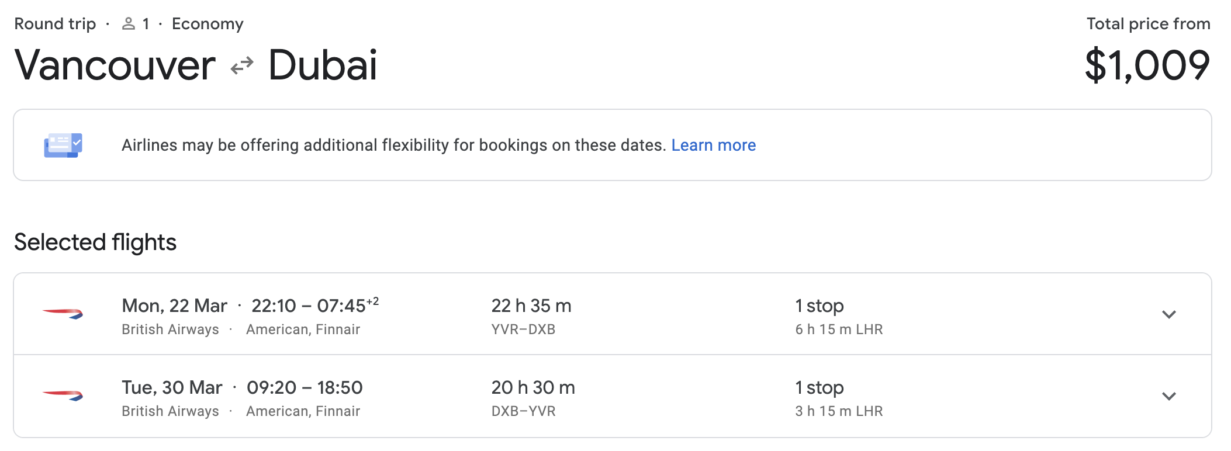Click British Airways logo on 30 Mar flight
Image resolution: width=1231 pixels, height=451 pixels.
click(x=63, y=396)
